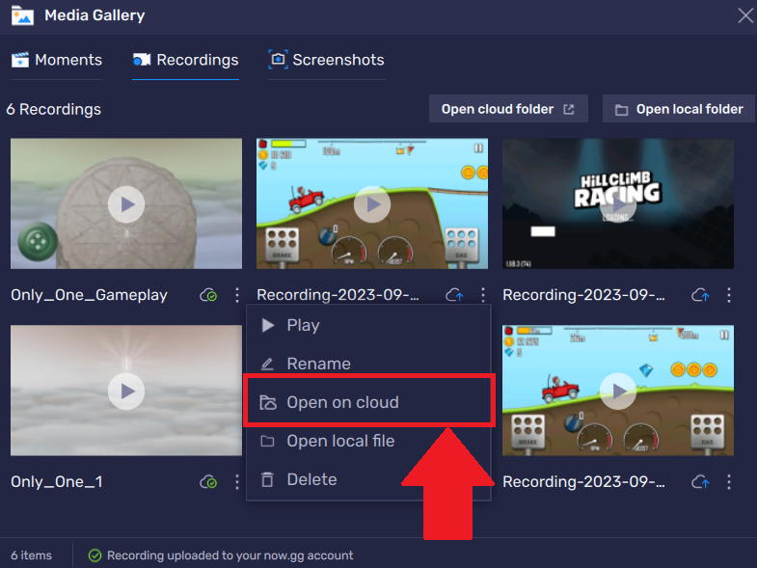Image resolution: width=757 pixels, height=568 pixels.
Task: Play the Only_One_Gameplay recording thumbnail
Action: (x=126, y=203)
